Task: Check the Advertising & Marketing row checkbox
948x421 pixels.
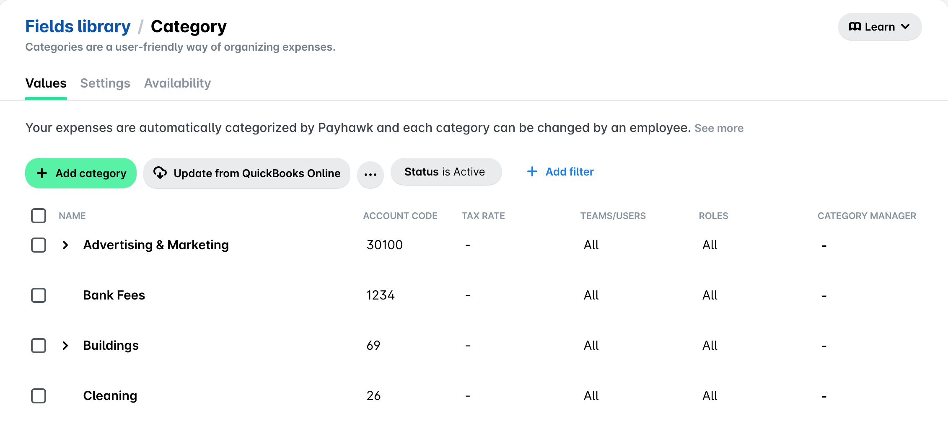Action: click(x=39, y=245)
